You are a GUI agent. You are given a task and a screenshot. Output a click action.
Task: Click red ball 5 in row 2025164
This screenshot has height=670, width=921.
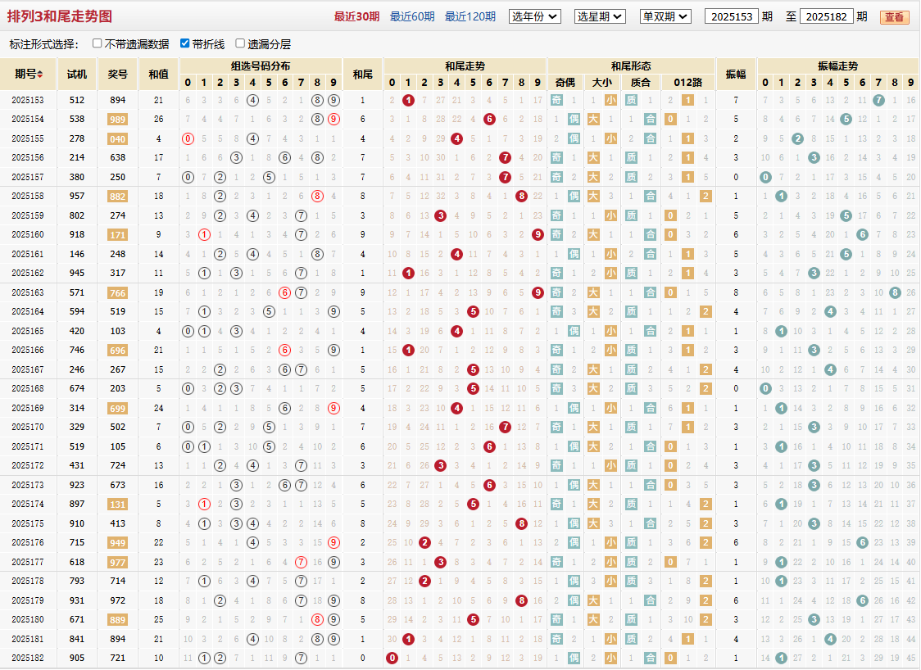[473, 312]
